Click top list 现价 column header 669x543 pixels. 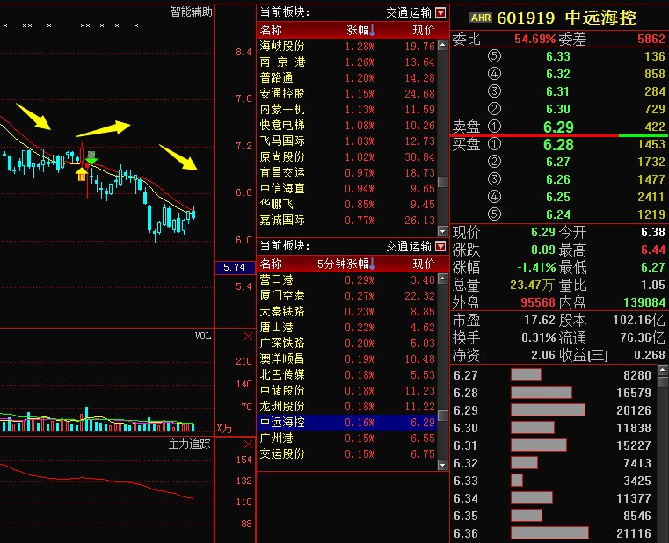423,30
